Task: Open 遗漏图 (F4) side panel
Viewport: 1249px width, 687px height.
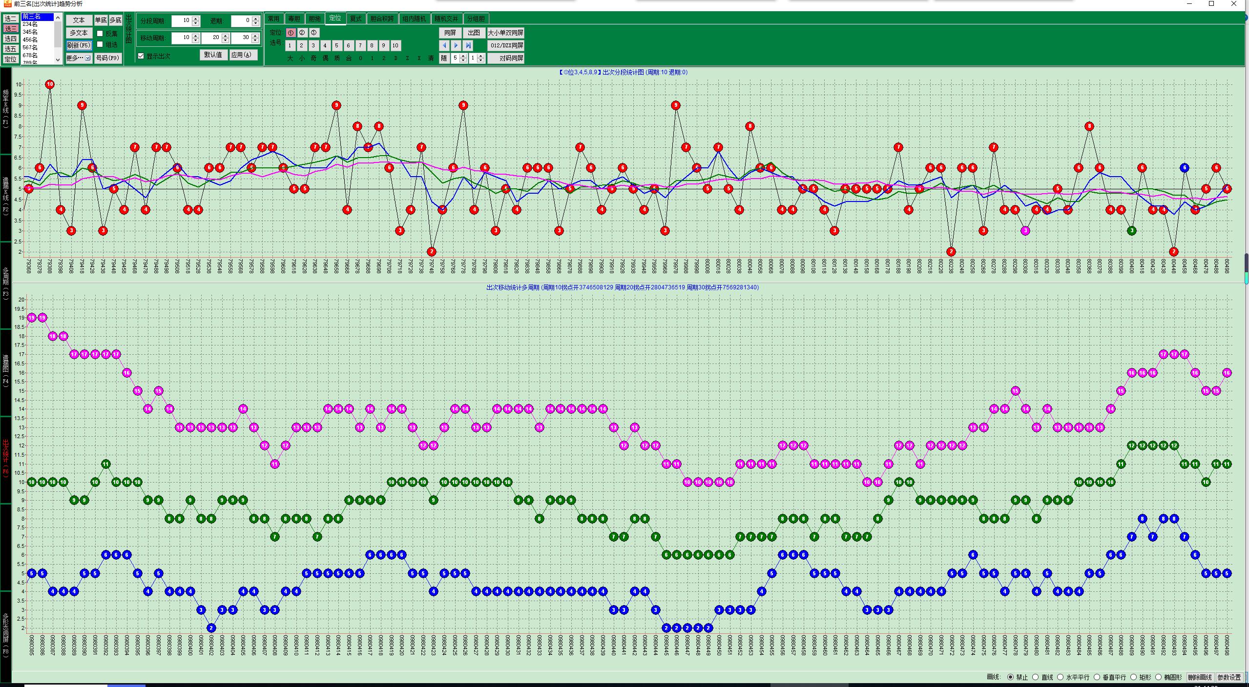Action: coord(5,372)
